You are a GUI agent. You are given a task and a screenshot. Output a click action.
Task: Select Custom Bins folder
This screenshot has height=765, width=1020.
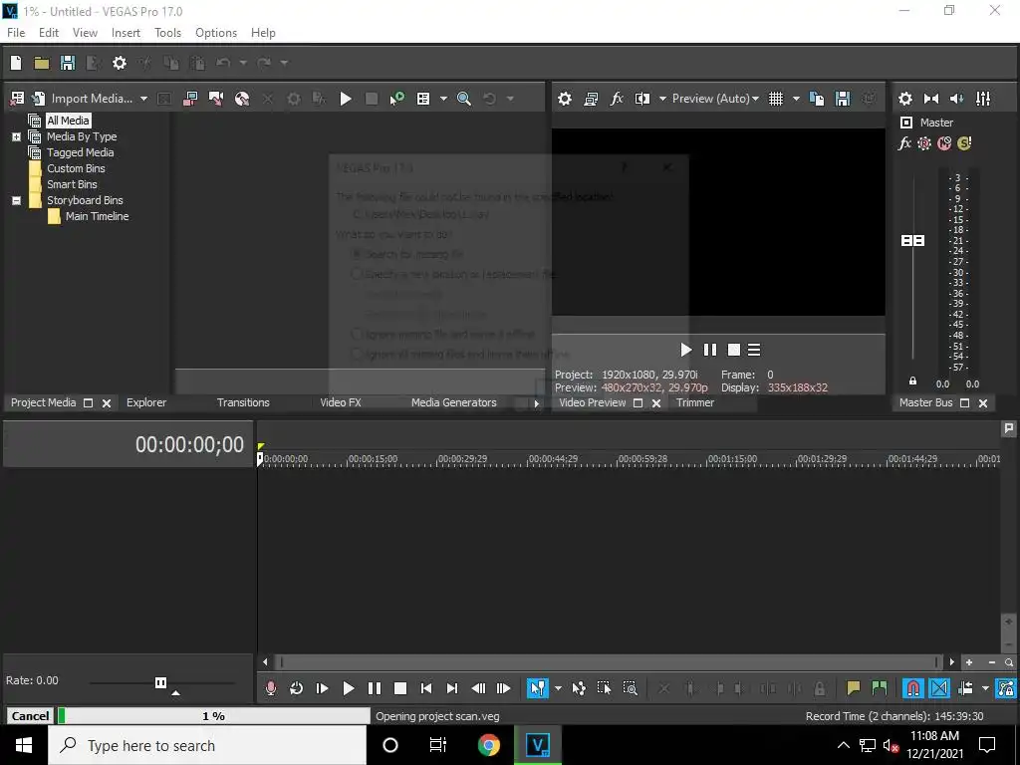[76, 168]
